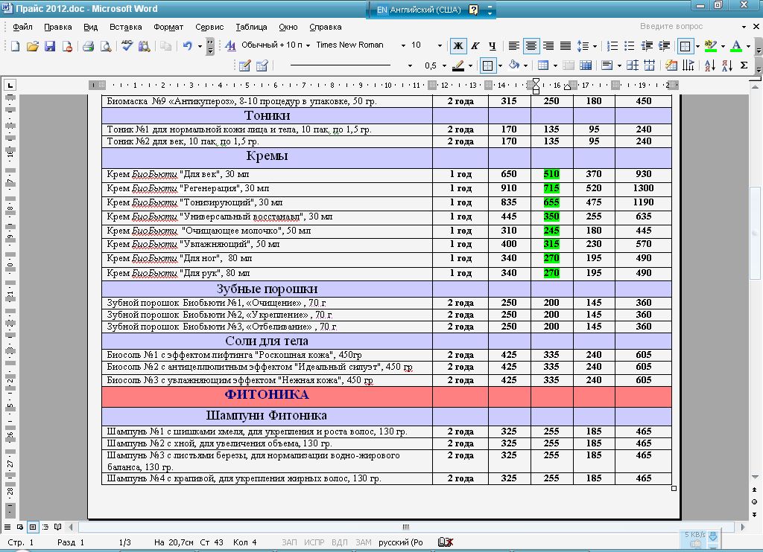Open the line style dropdown
The image size is (763, 552).
pyautogui.click(x=410, y=65)
